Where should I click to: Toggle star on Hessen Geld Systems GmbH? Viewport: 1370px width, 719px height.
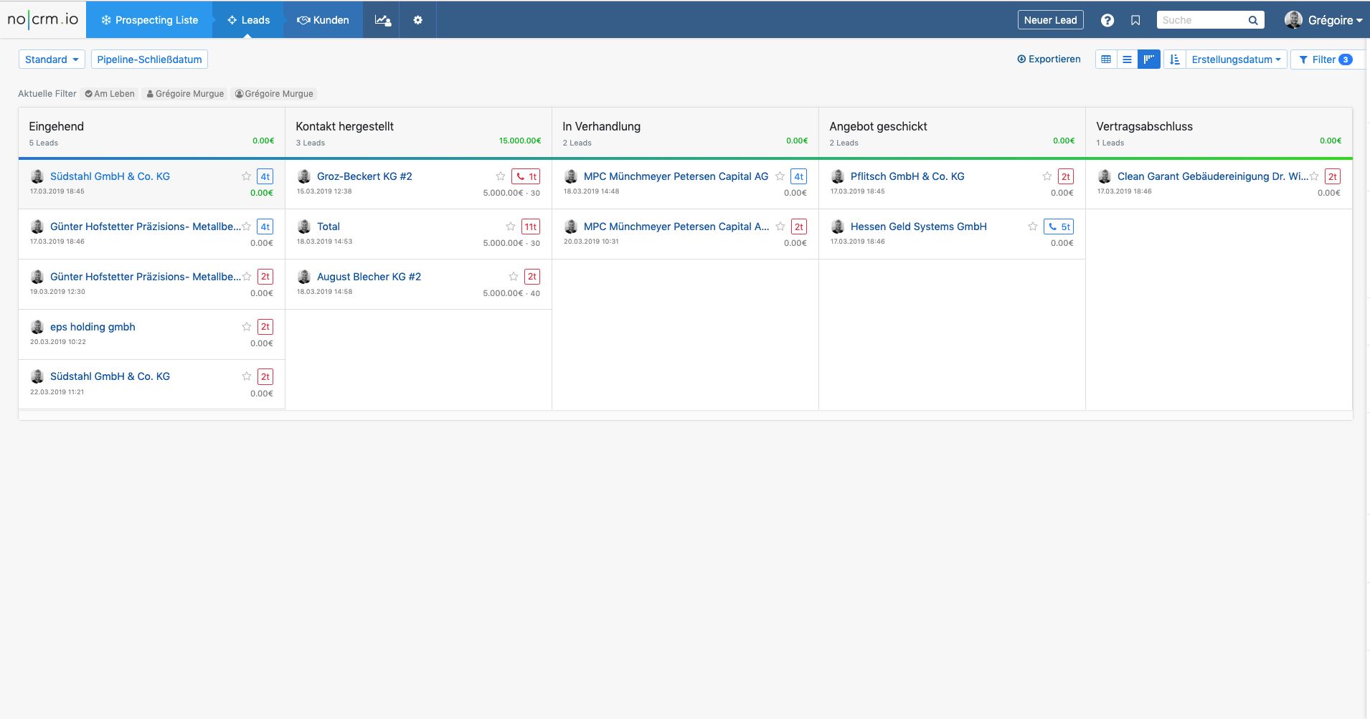coord(1033,227)
